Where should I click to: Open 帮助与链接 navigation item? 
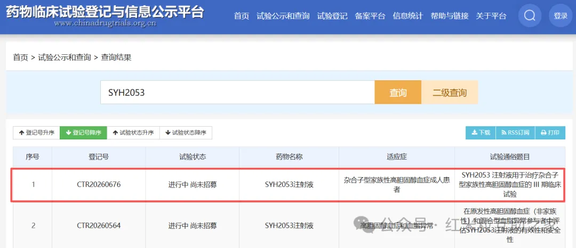pos(450,16)
